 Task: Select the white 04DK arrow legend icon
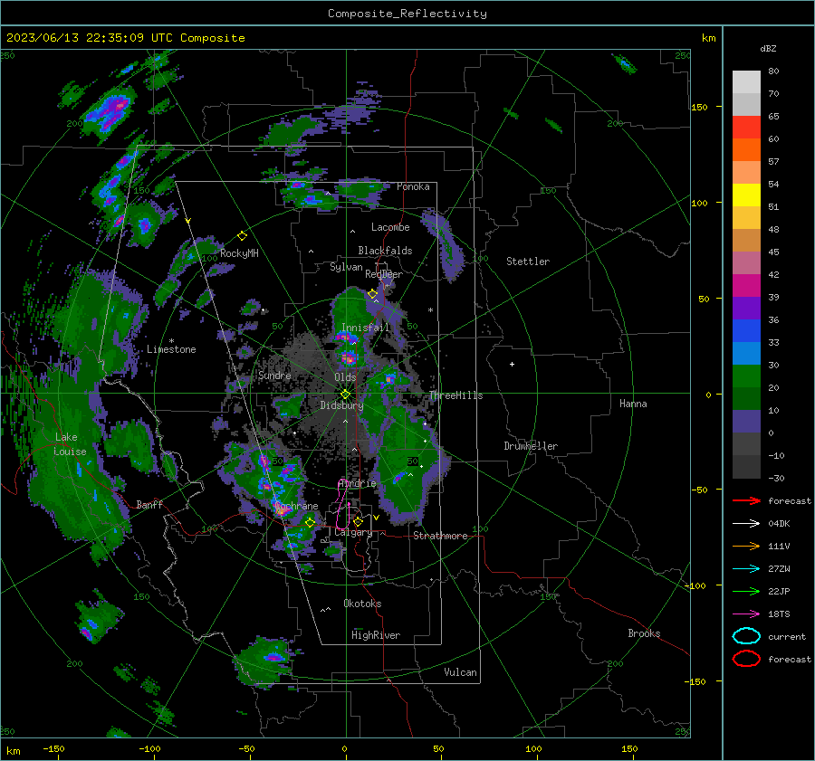pyautogui.click(x=746, y=523)
